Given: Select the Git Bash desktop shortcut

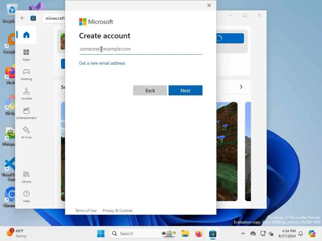Looking at the screenshot, I should click(x=10, y=105).
